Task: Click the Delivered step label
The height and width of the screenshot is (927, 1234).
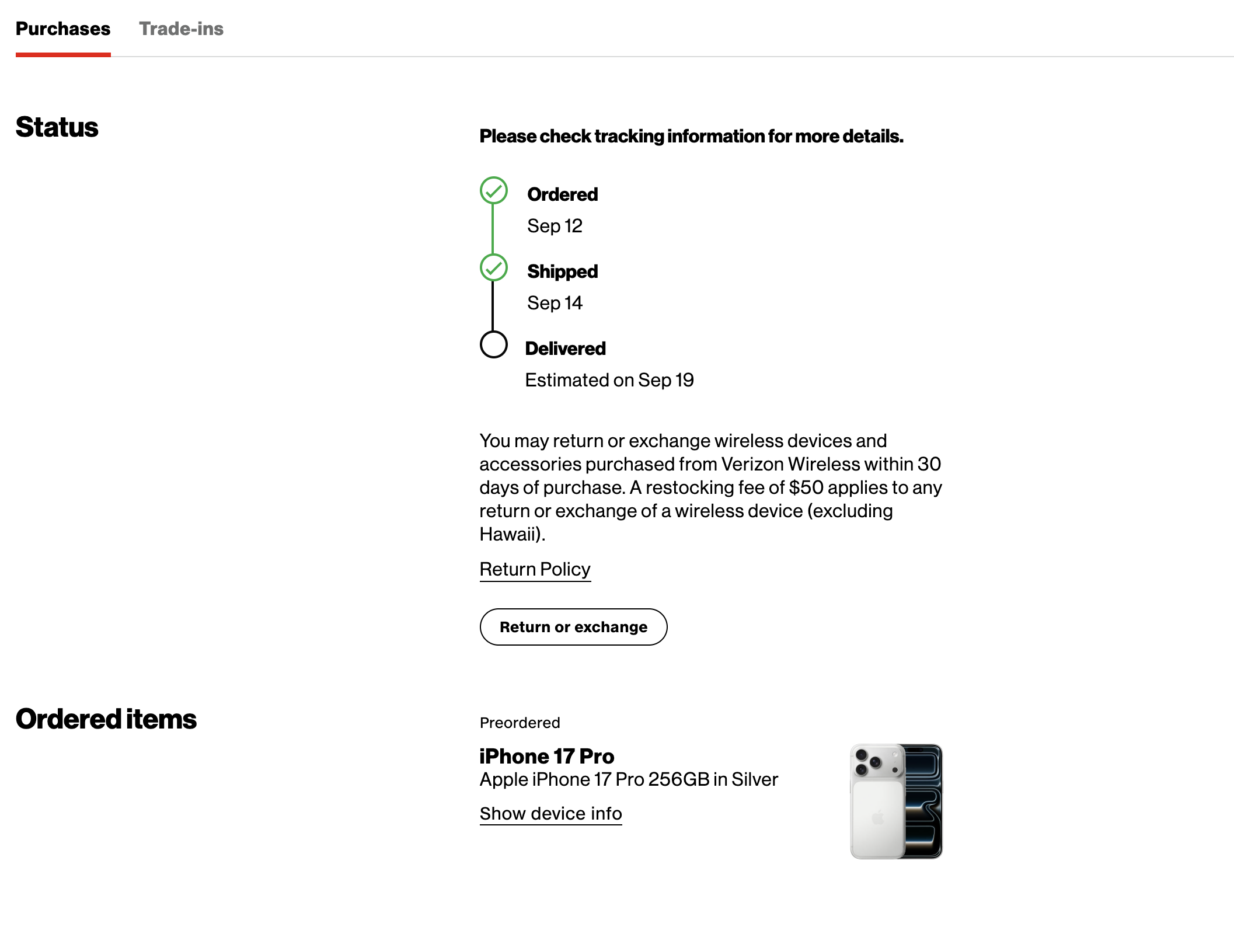Action: click(x=565, y=349)
